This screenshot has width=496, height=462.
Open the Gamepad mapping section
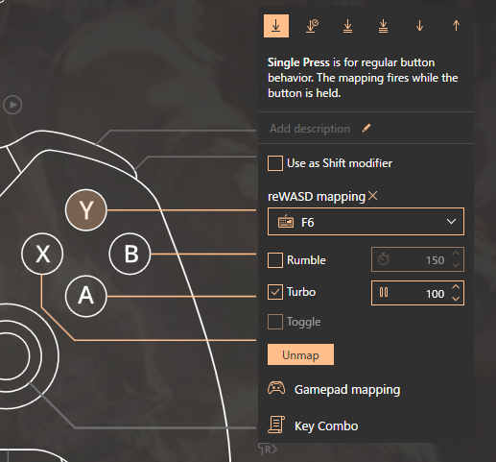pyautogui.click(x=334, y=390)
